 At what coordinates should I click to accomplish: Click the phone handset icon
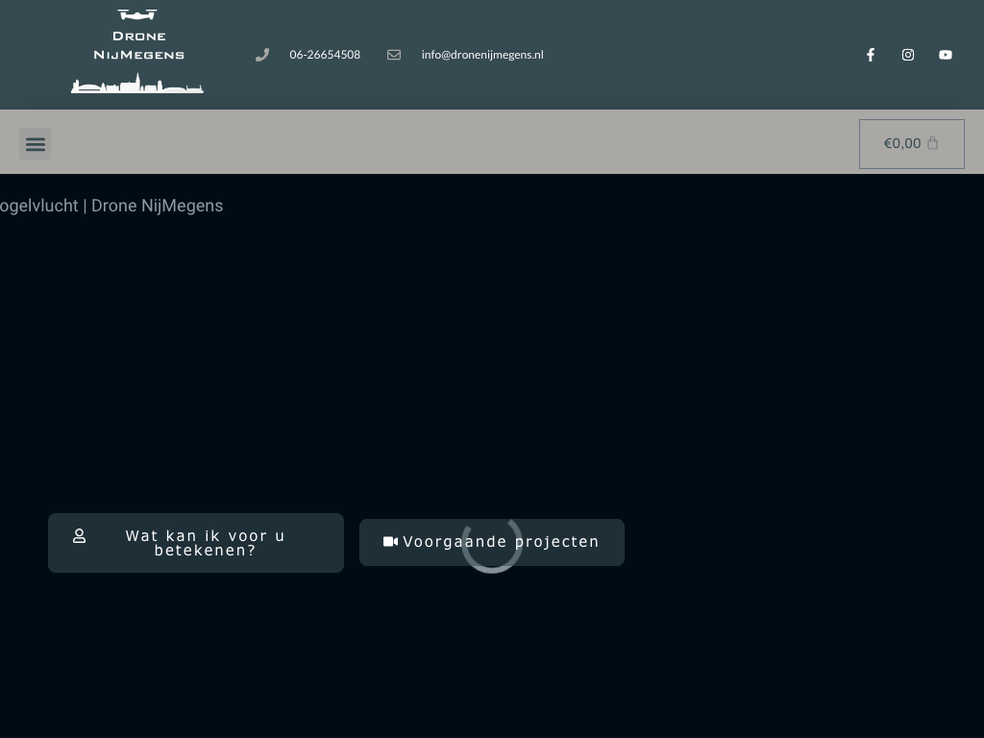click(x=262, y=55)
